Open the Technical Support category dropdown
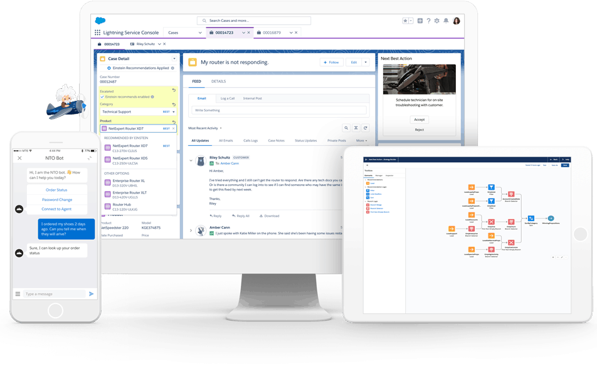597x367 pixels. pyautogui.click(x=174, y=112)
